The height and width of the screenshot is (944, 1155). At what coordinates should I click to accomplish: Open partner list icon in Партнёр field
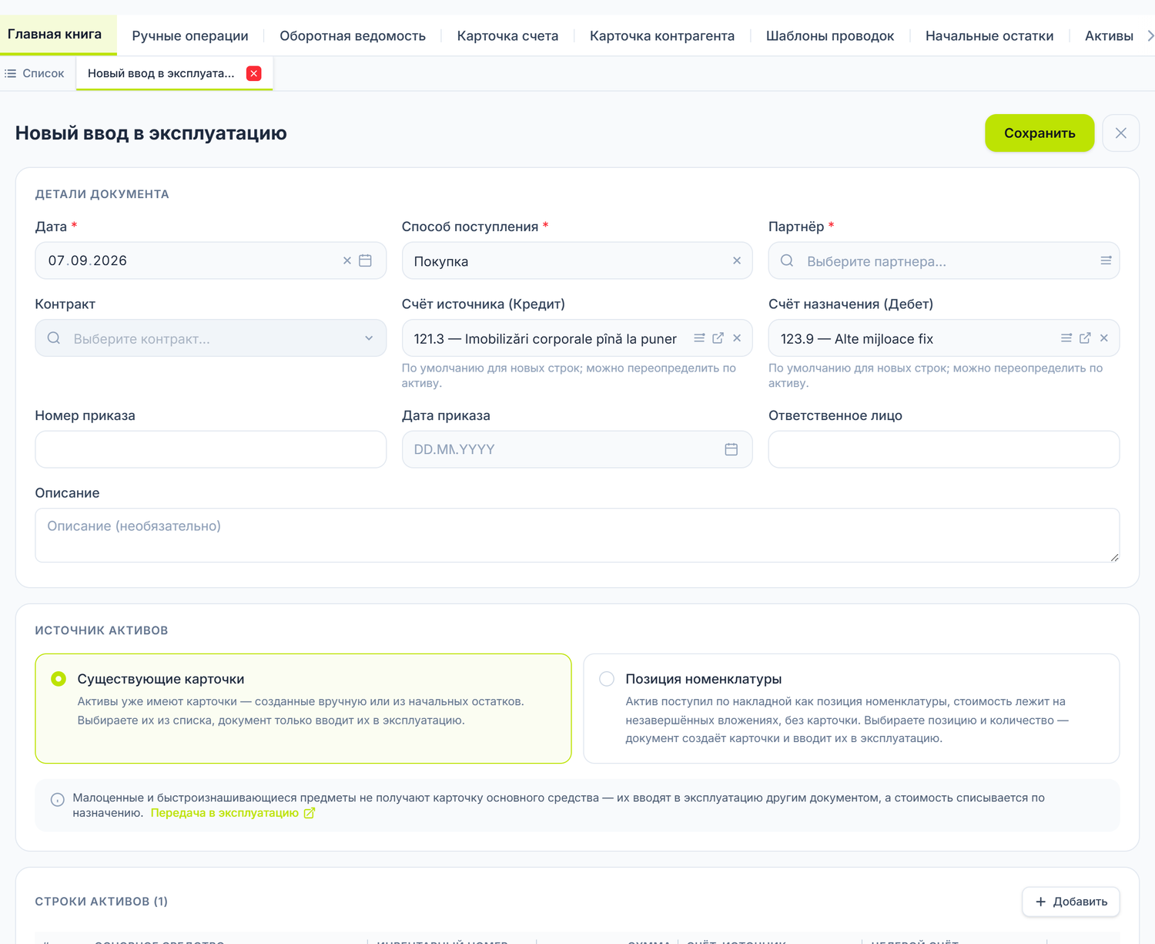coord(1106,260)
